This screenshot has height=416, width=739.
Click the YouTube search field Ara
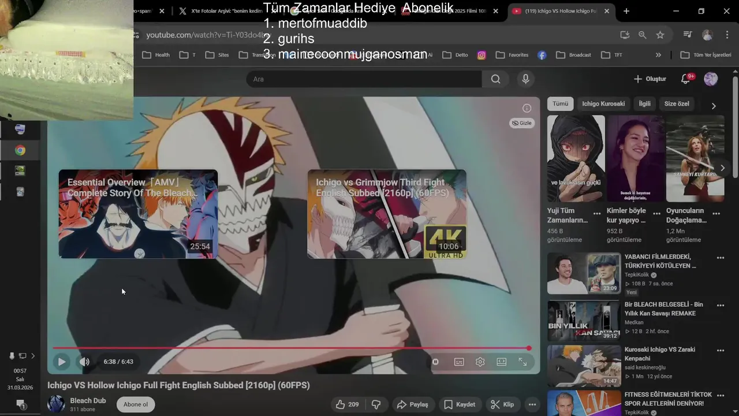click(364, 79)
